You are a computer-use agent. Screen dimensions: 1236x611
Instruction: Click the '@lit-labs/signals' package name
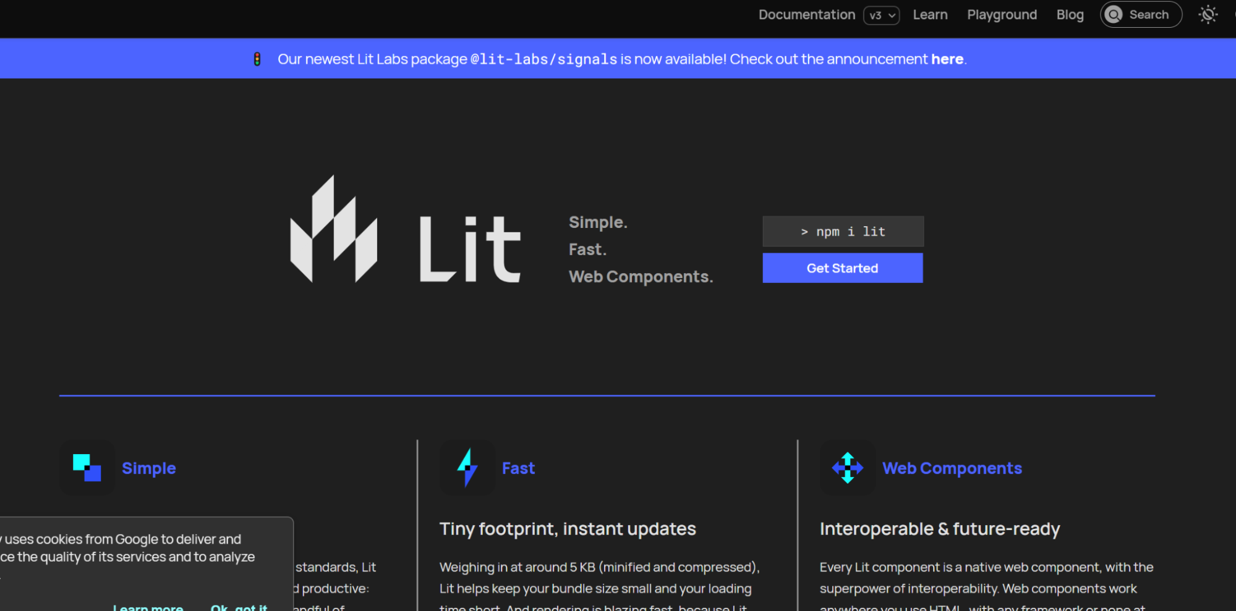543,59
